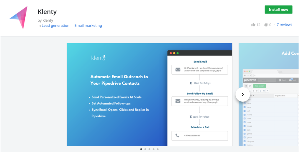
Task: Click the pipedrive logo in the second slide
Action: (x=250, y=80)
